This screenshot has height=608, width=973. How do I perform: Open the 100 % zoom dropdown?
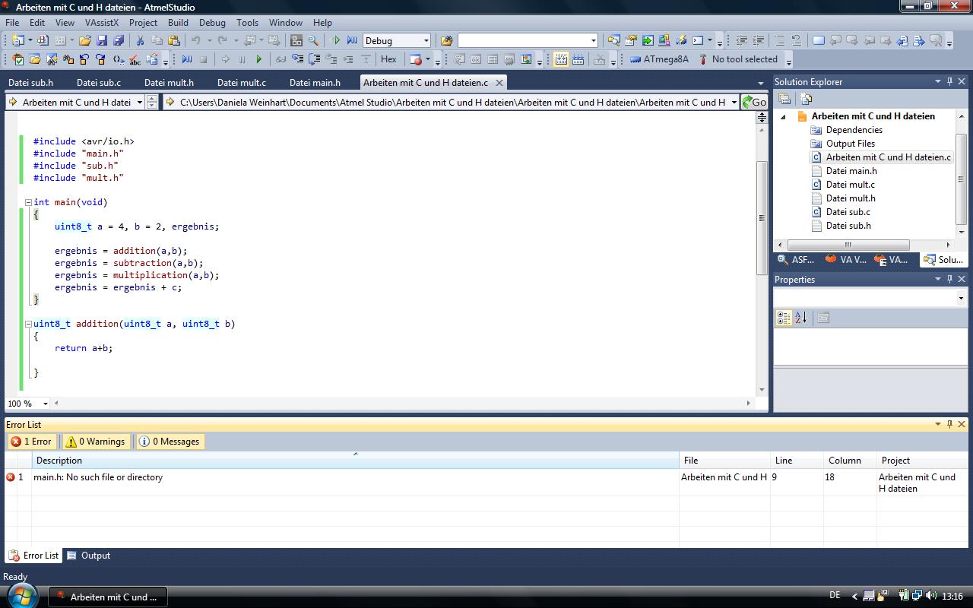click(x=45, y=404)
